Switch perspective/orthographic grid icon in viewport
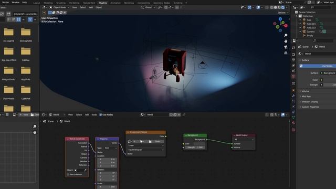The height and width of the screenshot is (189, 336). (286, 52)
